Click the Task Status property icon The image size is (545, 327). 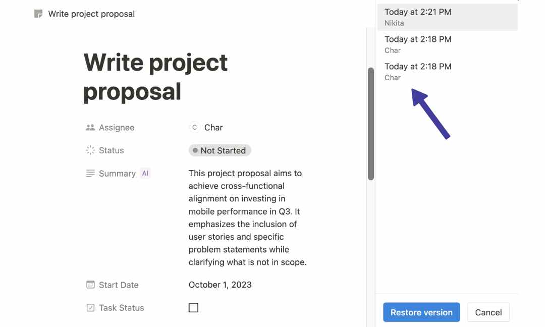click(x=90, y=307)
